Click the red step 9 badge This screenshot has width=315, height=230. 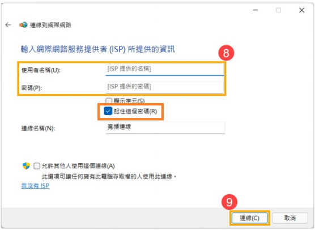229,202
